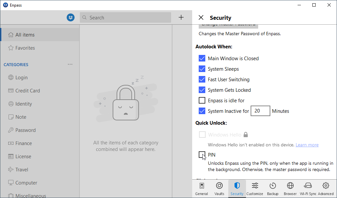Toggle the System Sleeps checkbox
This screenshot has width=337, height=198.
[202, 69]
